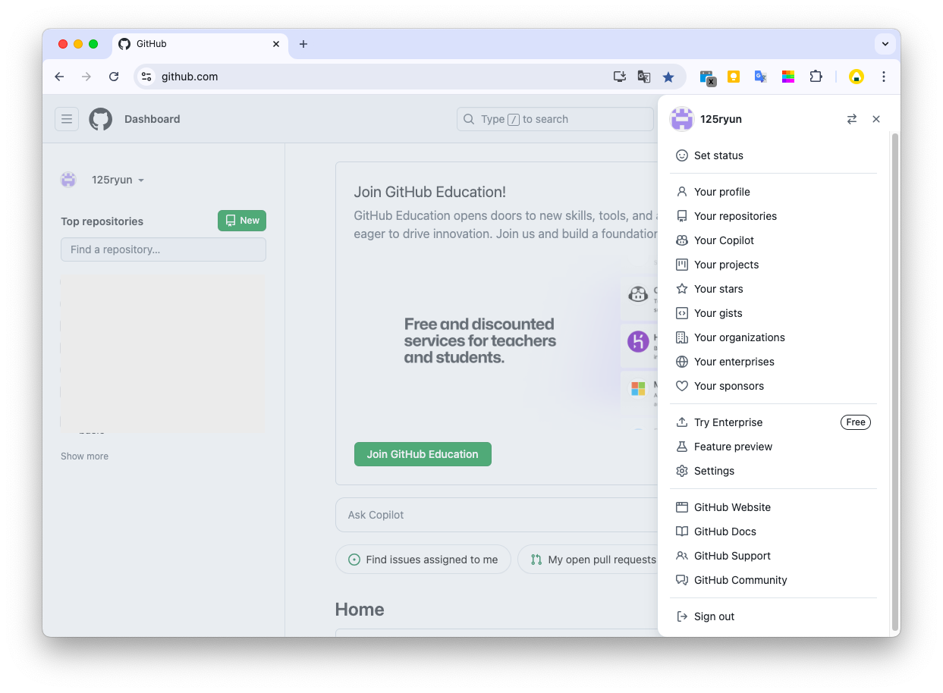This screenshot has width=943, height=693.
Task: Click the Free badge on Try Enterprise
Action: tap(856, 422)
